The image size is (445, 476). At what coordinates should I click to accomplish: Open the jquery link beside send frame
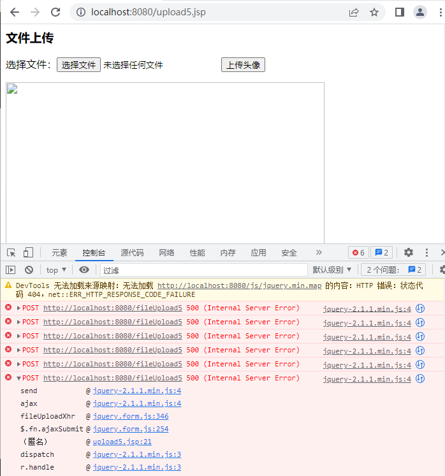(137, 391)
